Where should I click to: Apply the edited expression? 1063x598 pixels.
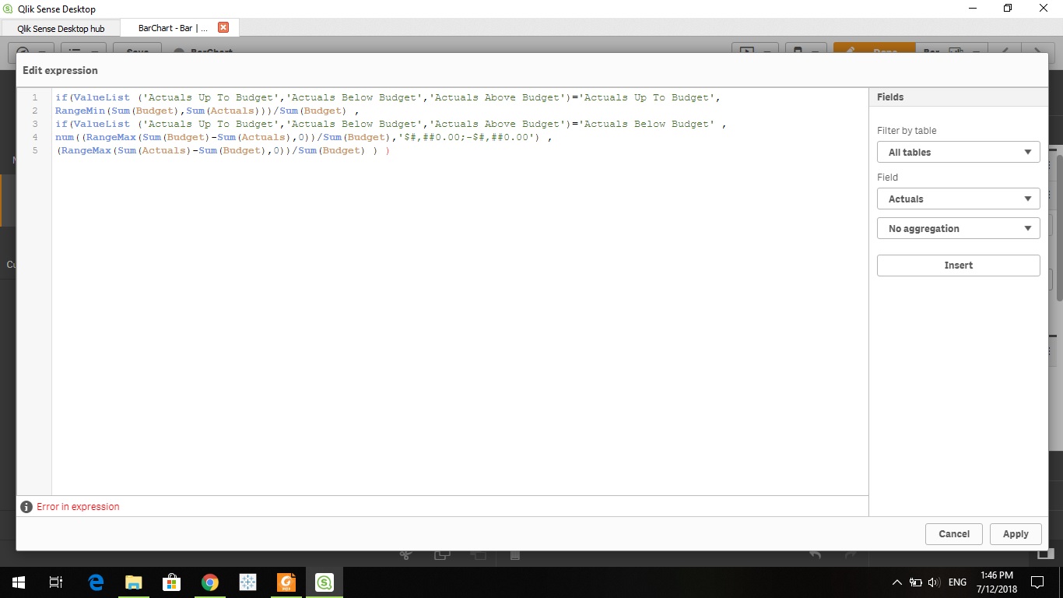(x=1016, y=534)
